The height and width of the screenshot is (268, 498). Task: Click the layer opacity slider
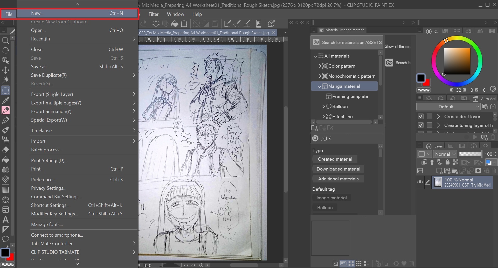(470, 154)
